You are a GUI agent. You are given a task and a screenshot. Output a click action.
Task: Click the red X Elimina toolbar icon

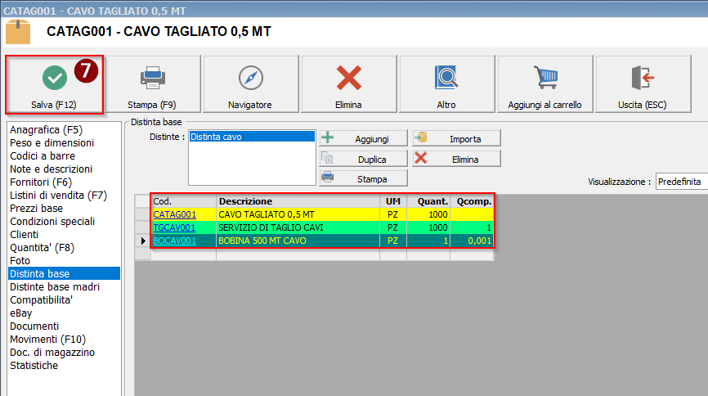[x=348, y=78]
